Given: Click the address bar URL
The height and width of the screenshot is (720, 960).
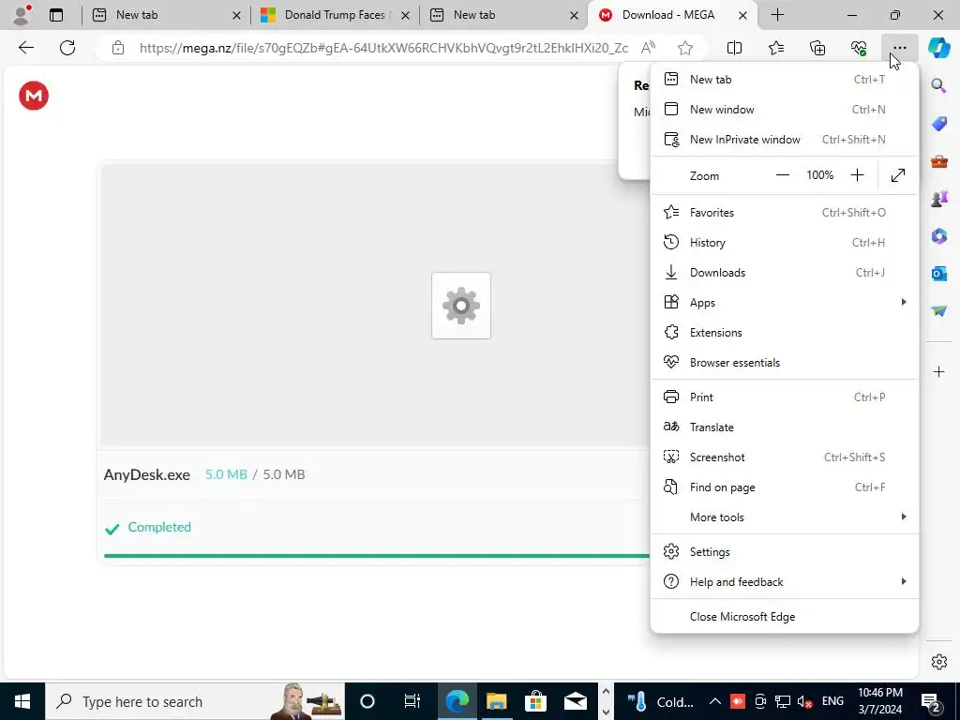Looking at the screenshot, I should tap(383, 48).
